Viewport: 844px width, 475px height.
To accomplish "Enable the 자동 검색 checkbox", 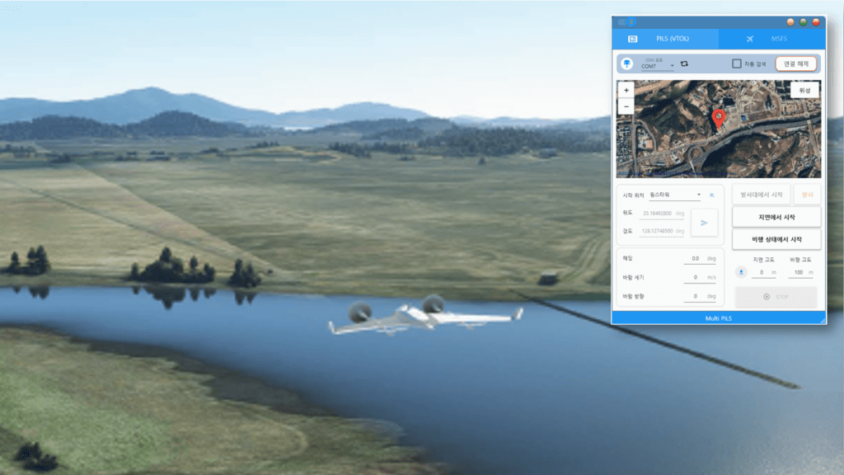I will click(737, 63).
